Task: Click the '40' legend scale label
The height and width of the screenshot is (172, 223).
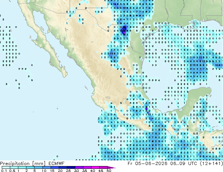Action: click(93, 171)
